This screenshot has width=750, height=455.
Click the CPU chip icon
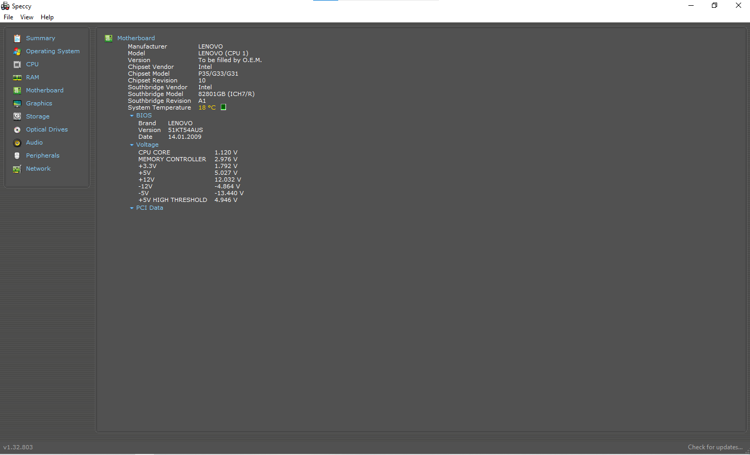(x=17, y=65)
